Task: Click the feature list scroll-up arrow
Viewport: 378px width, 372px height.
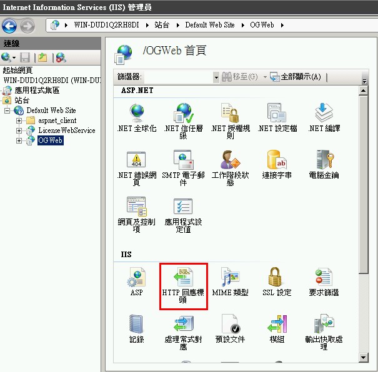Action: tap(363, 91)
